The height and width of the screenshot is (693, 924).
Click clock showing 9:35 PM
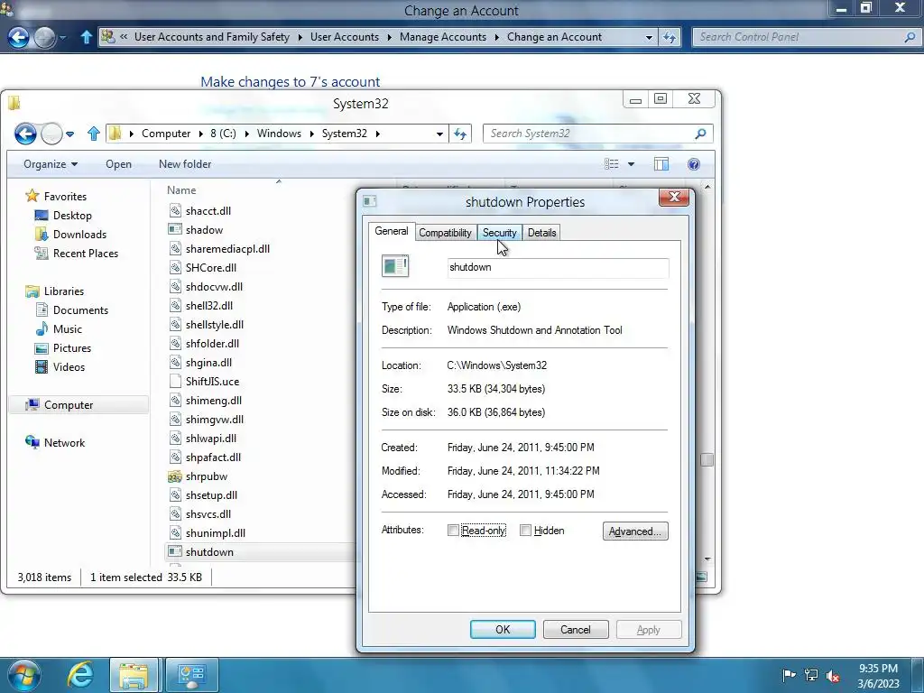tap(878, 676)
